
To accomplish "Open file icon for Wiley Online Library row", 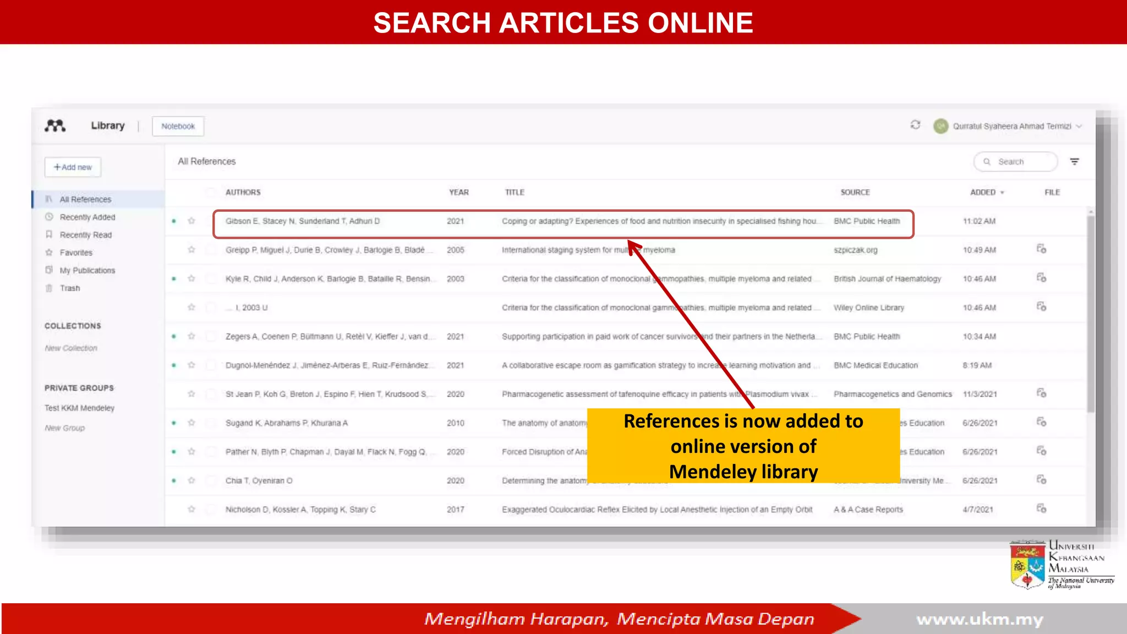I will click(x=1041, y=307).
